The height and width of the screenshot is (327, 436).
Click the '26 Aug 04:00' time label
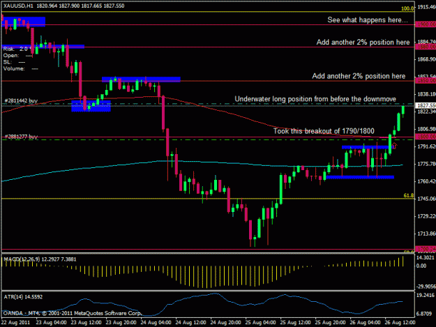pos(365,323)
